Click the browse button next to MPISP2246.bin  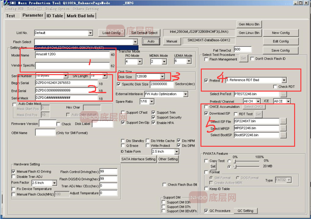click(283, 128)
